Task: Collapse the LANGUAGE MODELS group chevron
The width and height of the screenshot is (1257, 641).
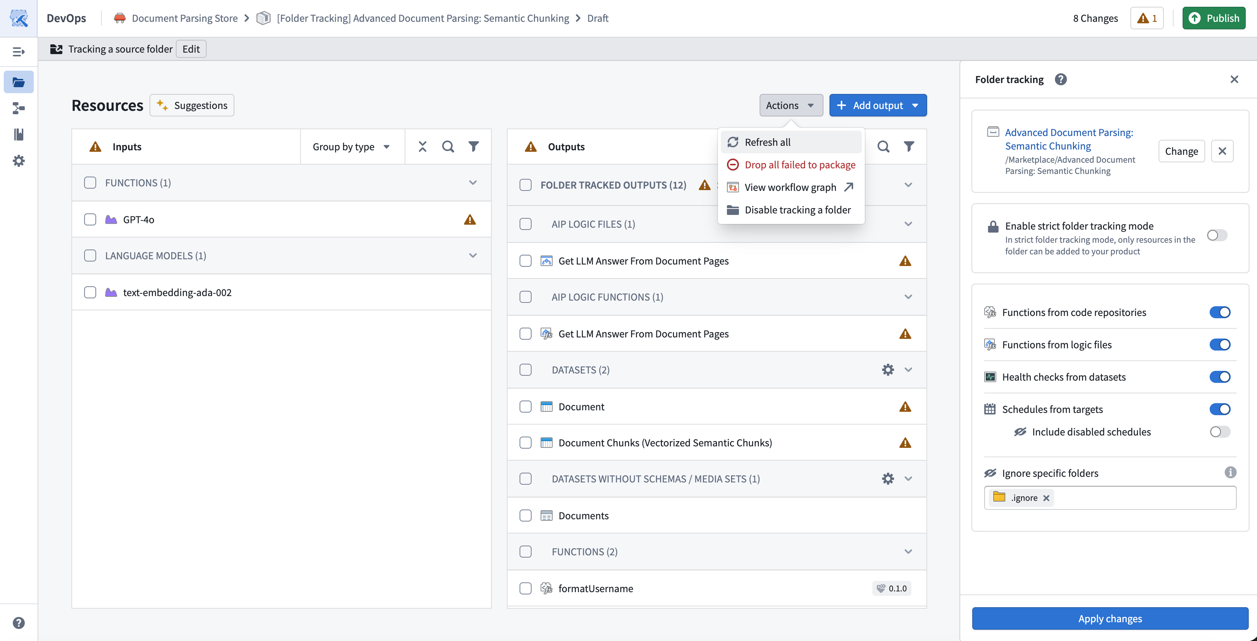Action: point(473,255)
